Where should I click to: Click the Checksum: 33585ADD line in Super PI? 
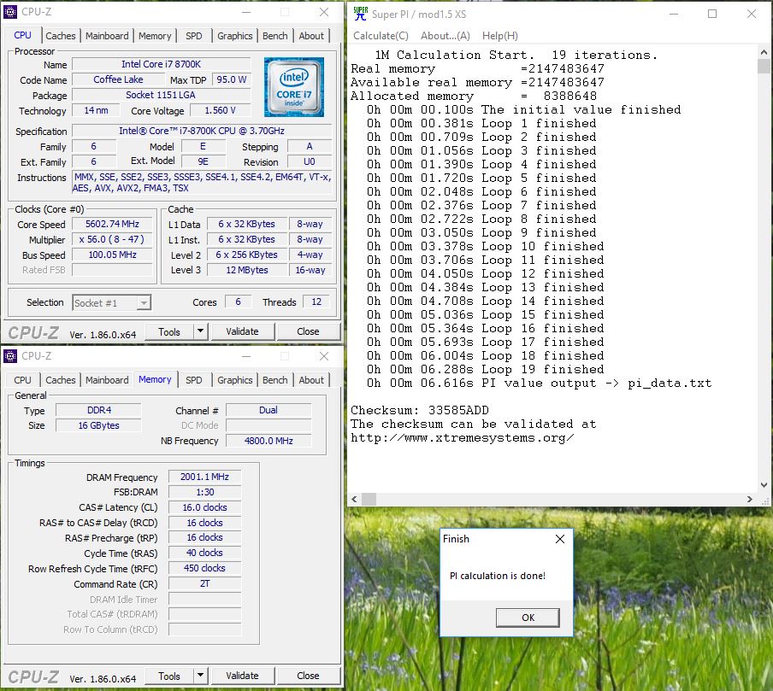click(x=420, y=410)
